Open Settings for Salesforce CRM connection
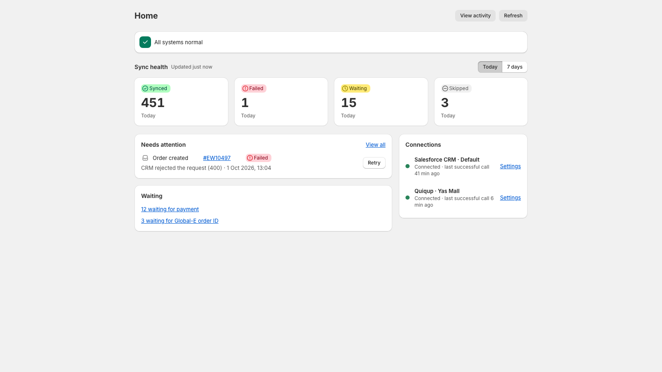This screenshot has width=662, height=372. pyautogui.click(x=510, y=166)
